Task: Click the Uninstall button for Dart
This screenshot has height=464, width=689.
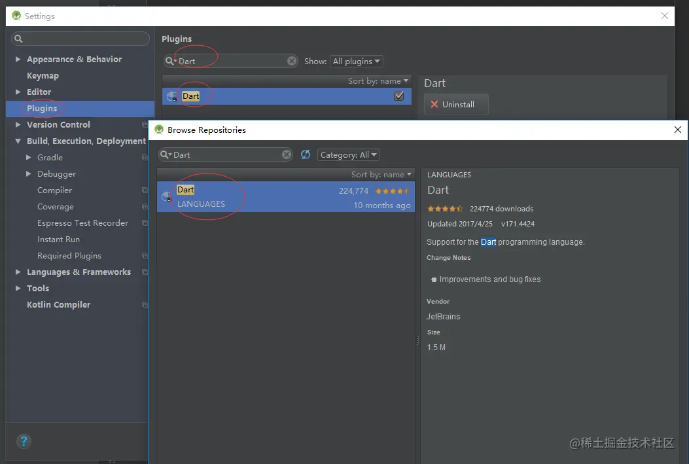Action: coord(456,104)
